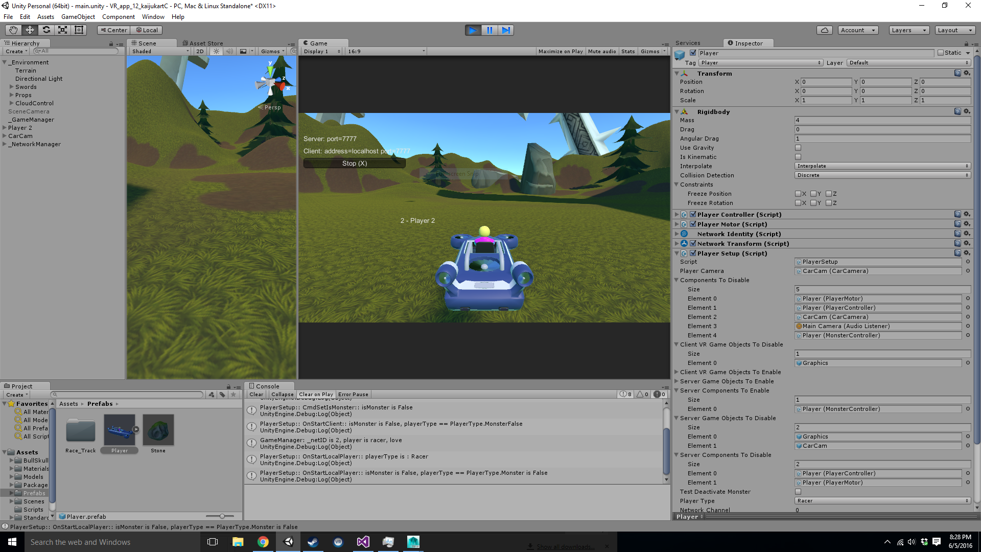Viewport: 981px width, 552px height.
Task: Freeze the Rigidbody X position constraint
Action: coord(799,193)
